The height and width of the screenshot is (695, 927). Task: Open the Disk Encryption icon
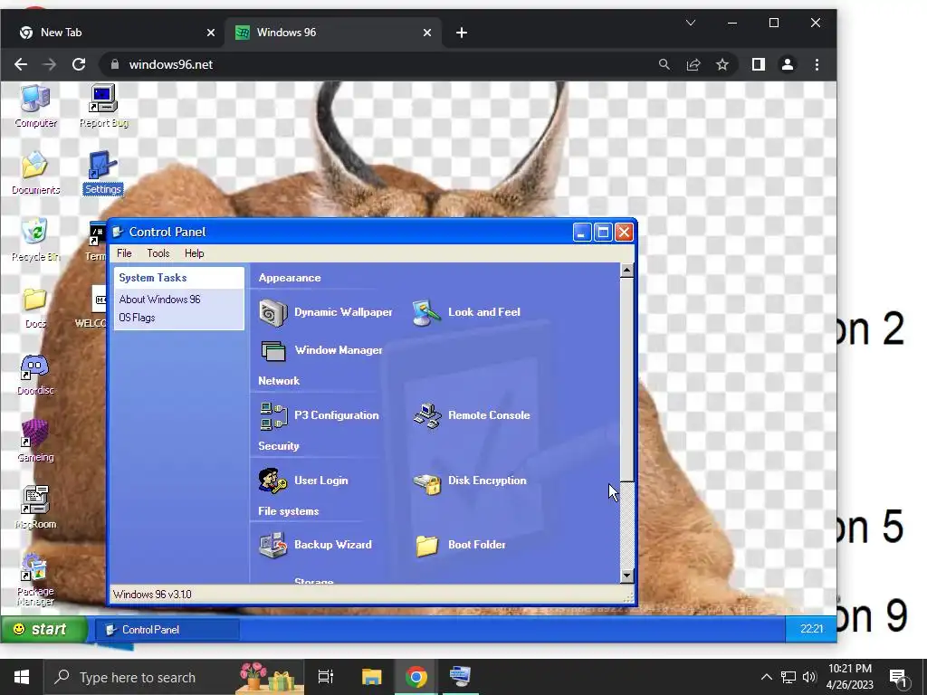click(x=427, y=481)
